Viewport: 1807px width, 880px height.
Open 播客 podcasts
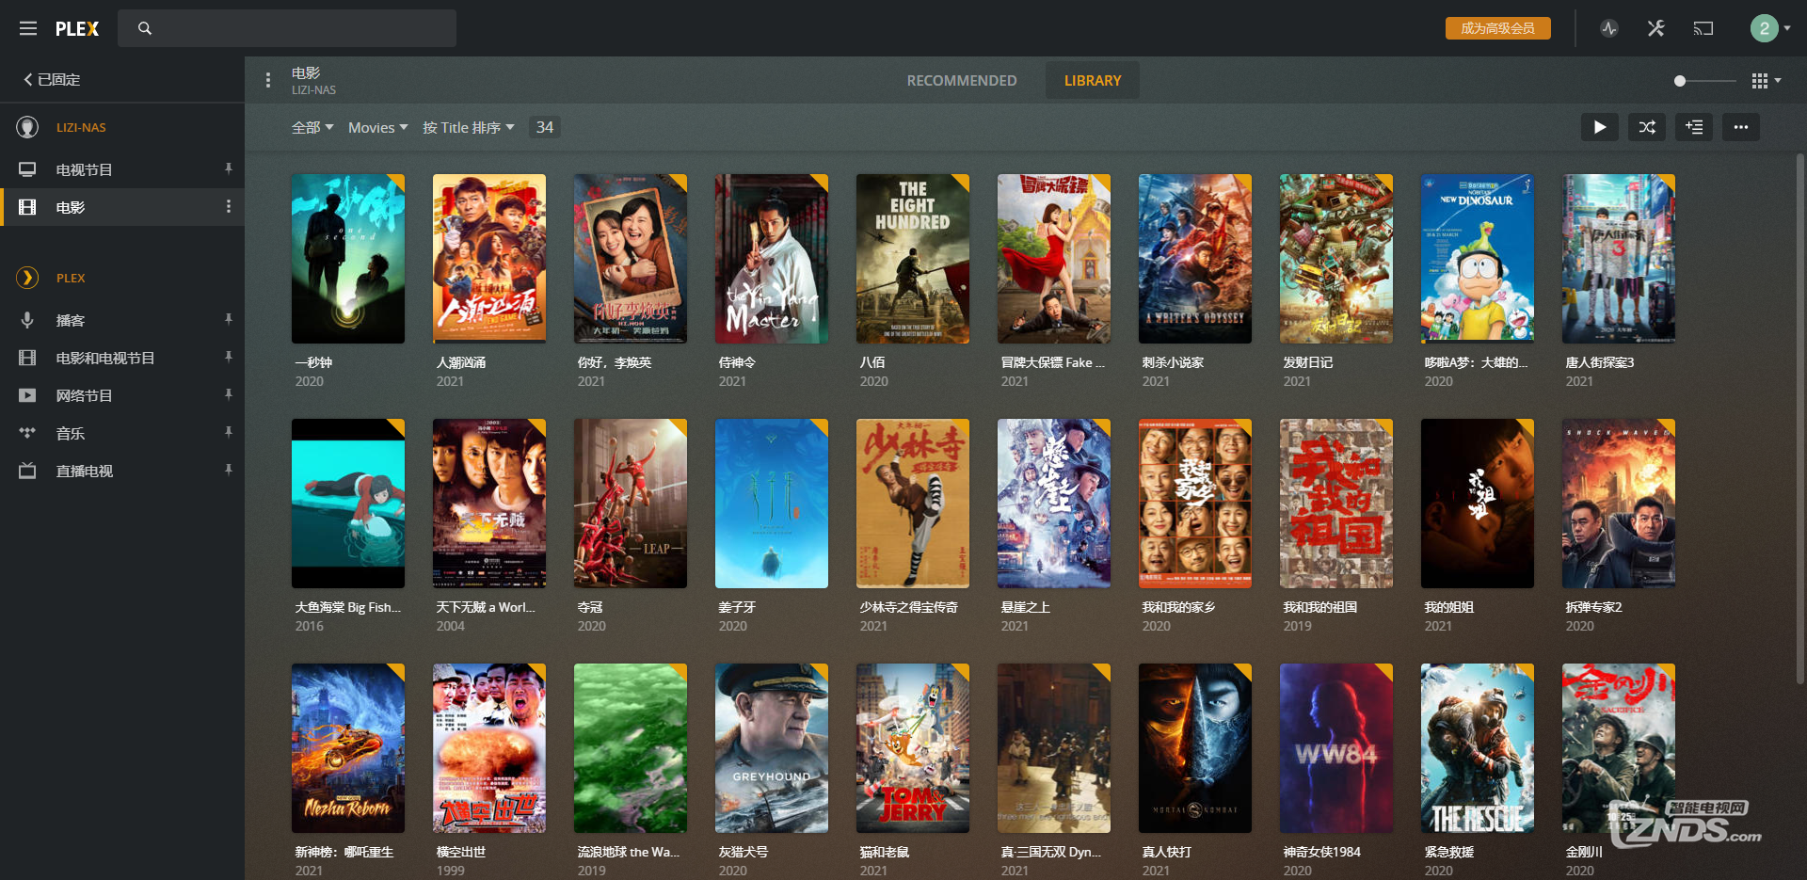click(x=71, y=320)
